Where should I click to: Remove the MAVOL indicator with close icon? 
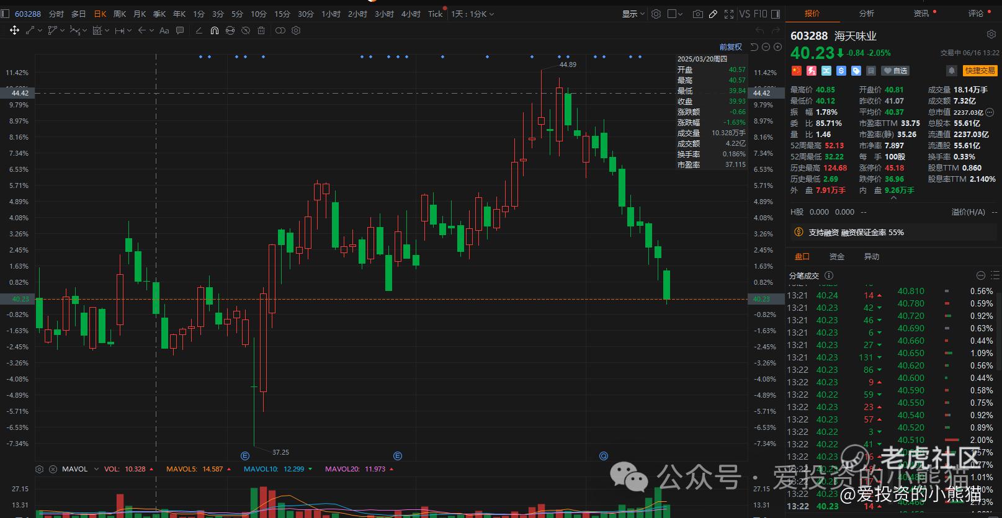click(x=53, y=469)
